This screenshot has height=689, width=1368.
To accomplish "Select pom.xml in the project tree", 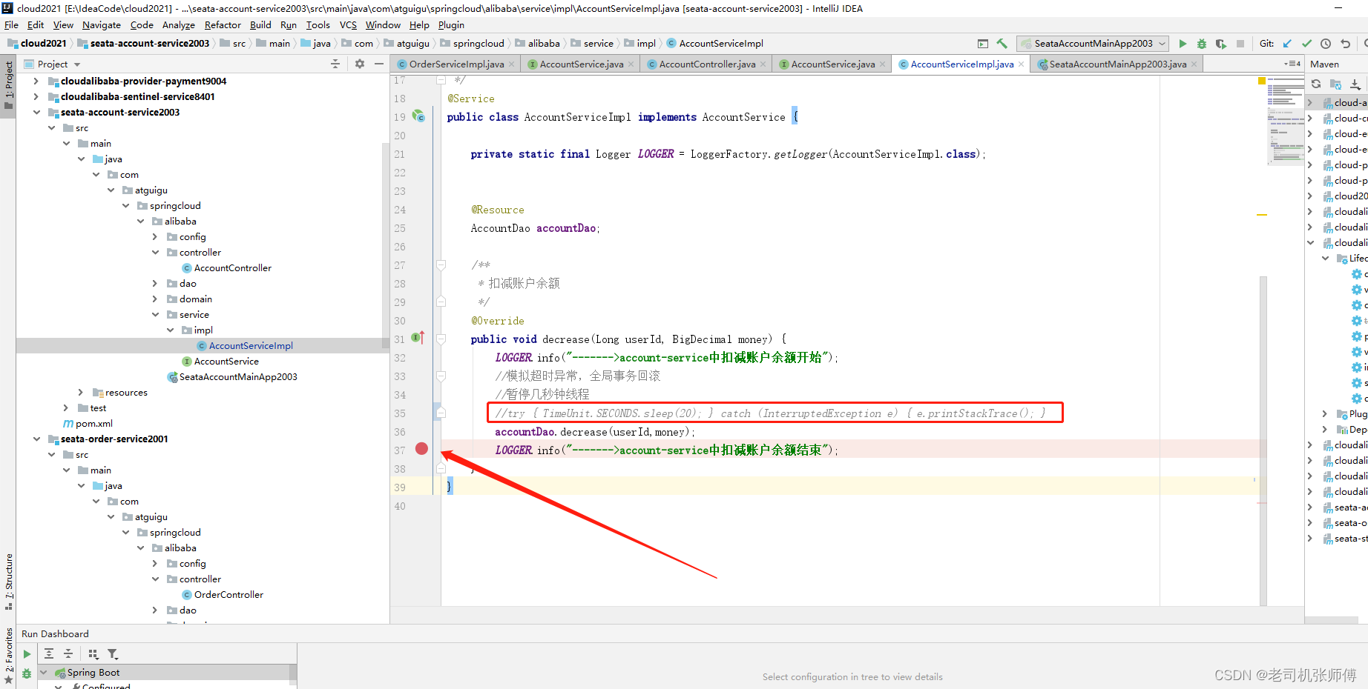I will 93,424.
